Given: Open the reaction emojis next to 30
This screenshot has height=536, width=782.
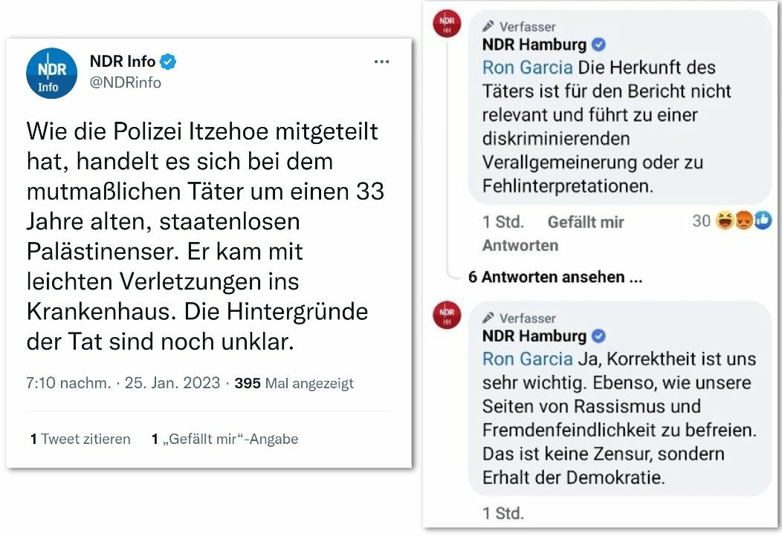Looking at the screenshot, I should pos(743,221).
